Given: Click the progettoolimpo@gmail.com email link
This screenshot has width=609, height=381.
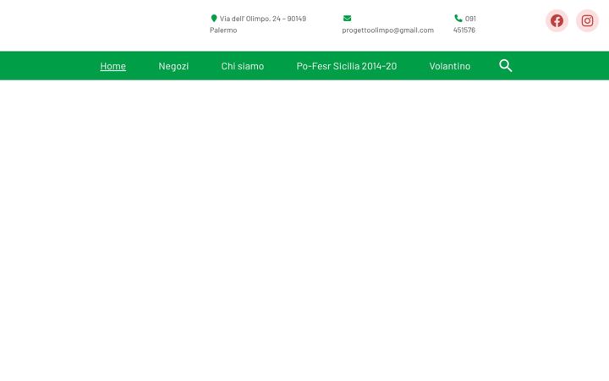Looking at the screenshot, I should 387,30.
